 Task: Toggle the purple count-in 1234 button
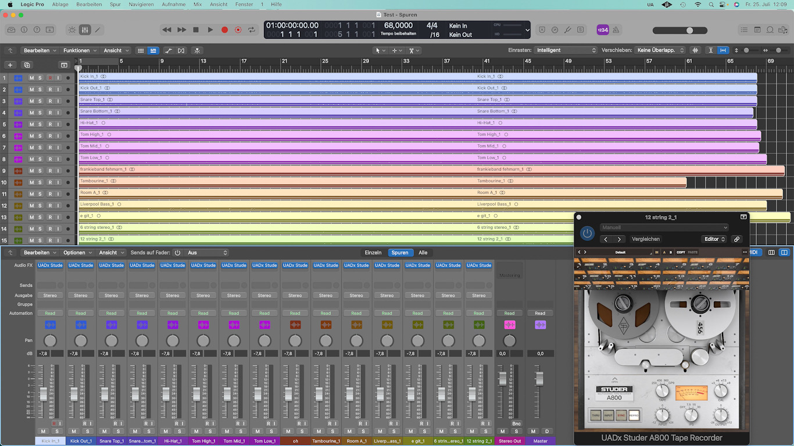coord(603,30)
